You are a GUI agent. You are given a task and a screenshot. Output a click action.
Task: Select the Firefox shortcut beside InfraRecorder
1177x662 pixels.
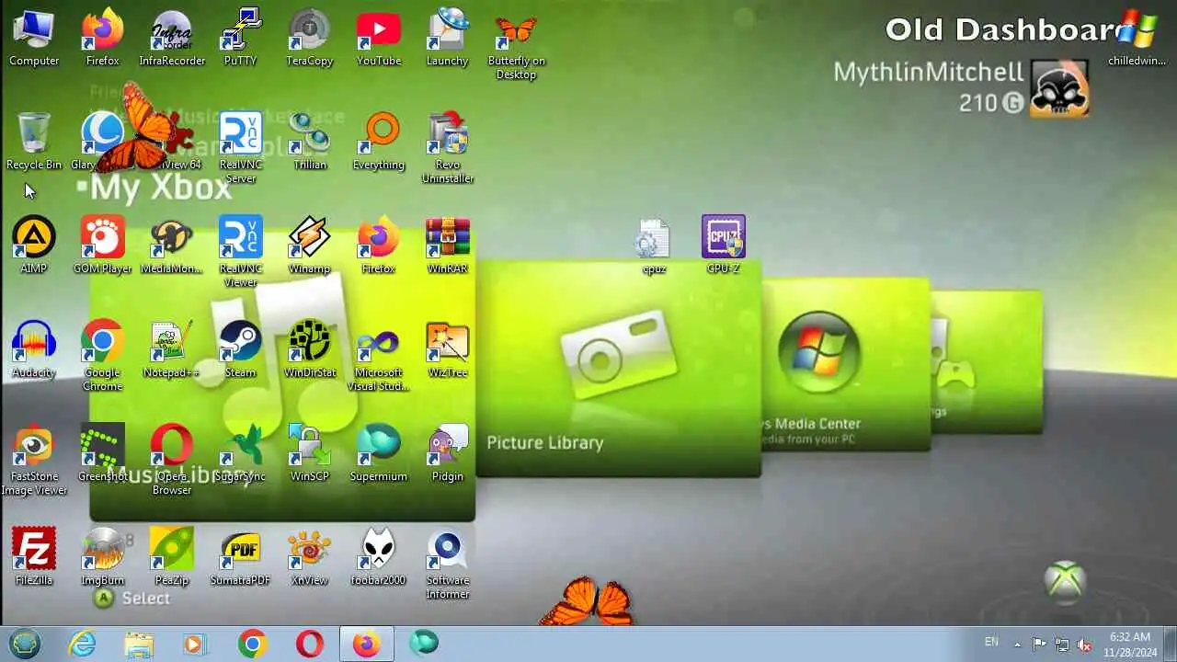click(102, 38)
